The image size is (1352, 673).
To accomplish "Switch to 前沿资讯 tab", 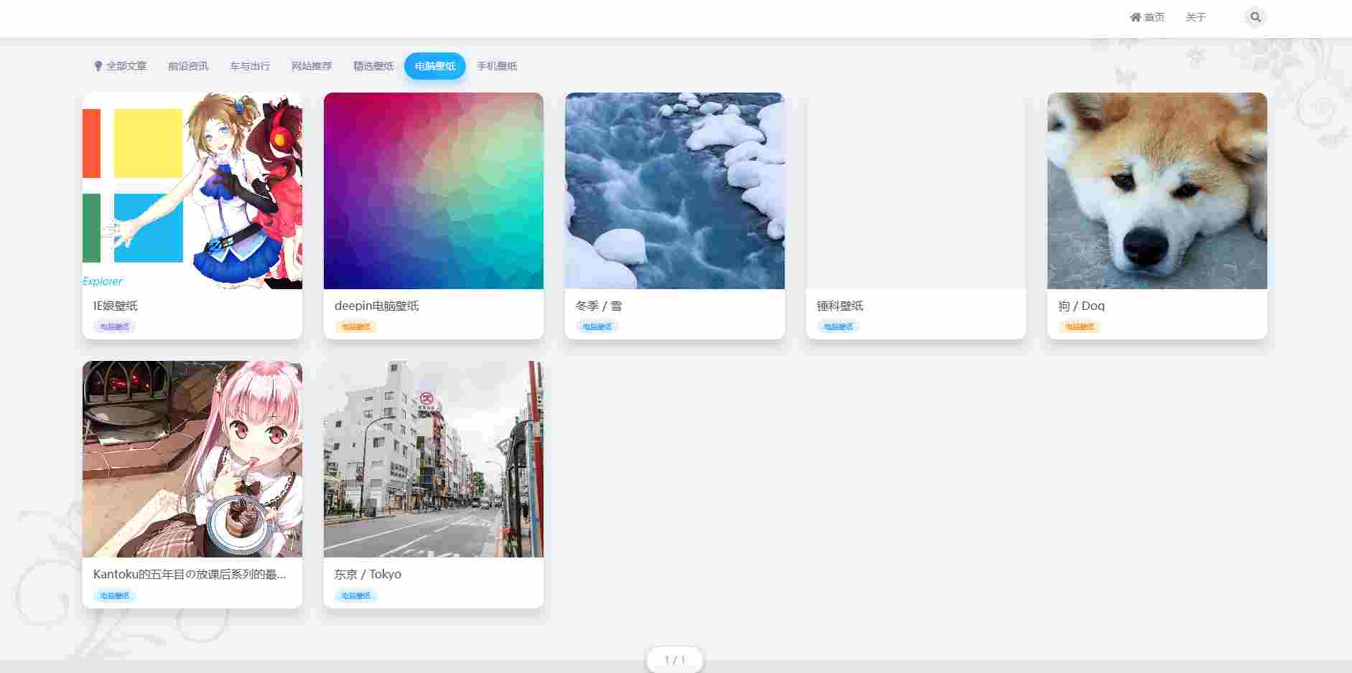I will pyautogui.click(x=188, y=66).
